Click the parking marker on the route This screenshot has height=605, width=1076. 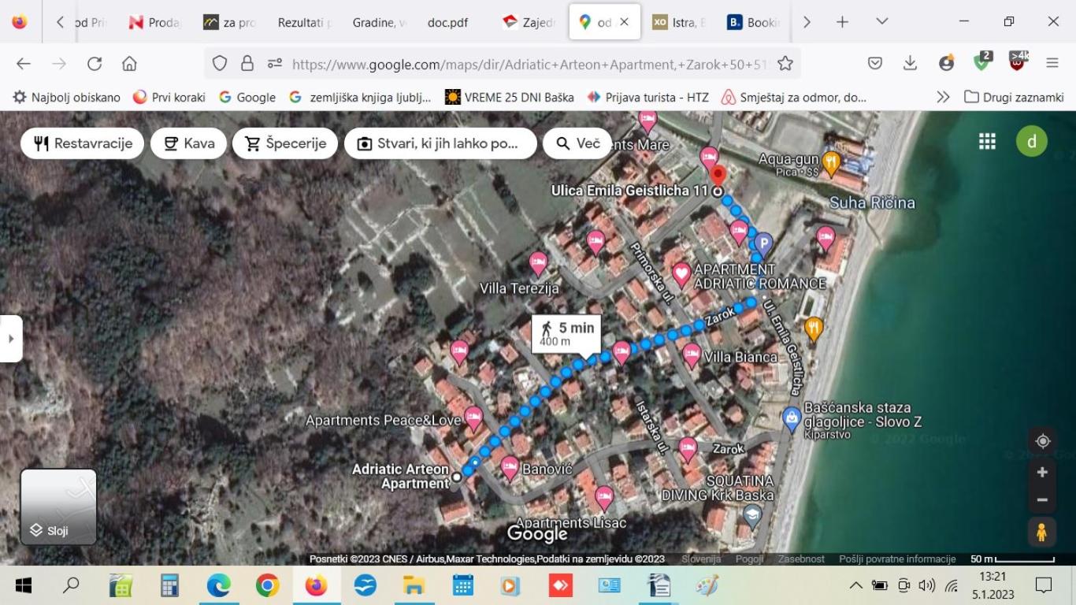(x=762, y=243)
